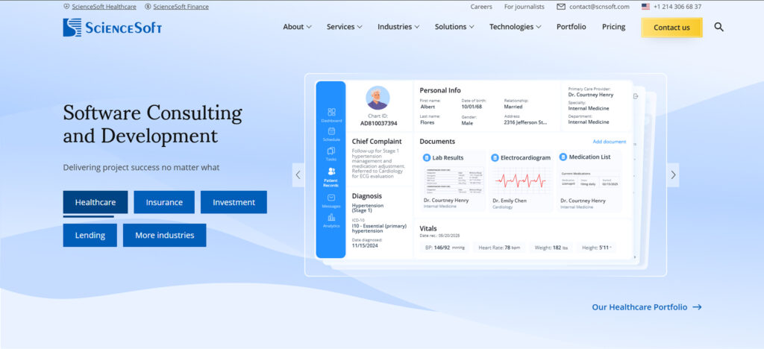Click the Lab Results table thumbnail
Image resolution: width=764 pixels, height=349 pixels.
pos(453,180)
